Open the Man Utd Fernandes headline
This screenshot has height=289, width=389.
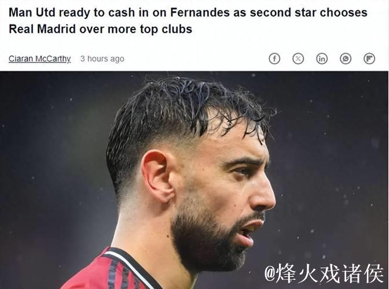[188, 21]
